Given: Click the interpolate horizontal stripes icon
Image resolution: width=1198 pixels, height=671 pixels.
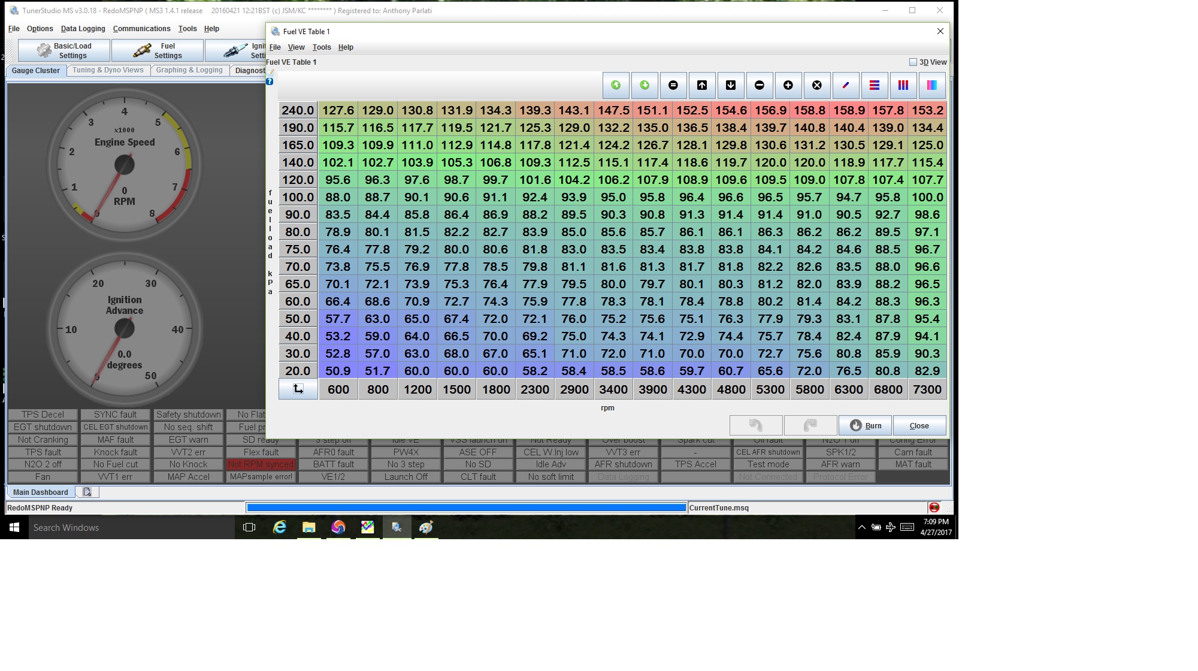Looking at the screenshot, I should point(874,86).
